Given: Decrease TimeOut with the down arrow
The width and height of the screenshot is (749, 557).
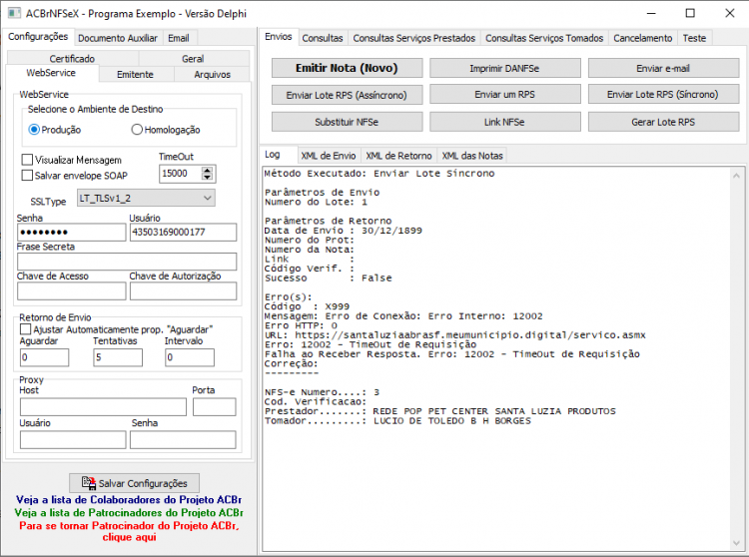Looking at the screenshot, I should [x=207, y=178].
